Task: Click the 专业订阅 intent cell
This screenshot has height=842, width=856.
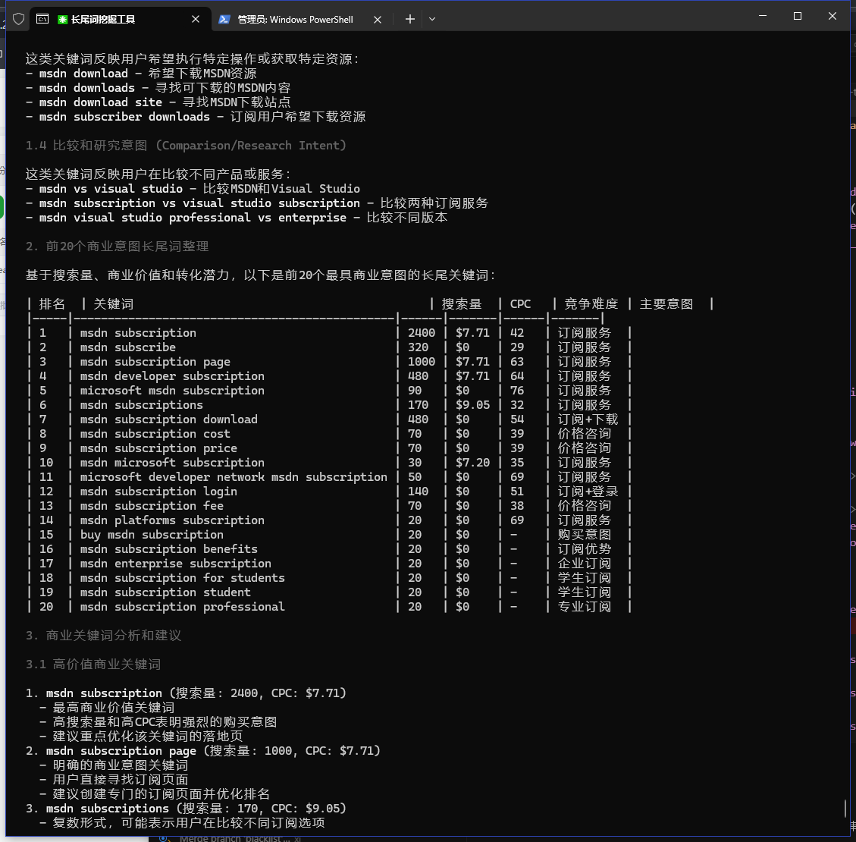Action: point(585,607)
